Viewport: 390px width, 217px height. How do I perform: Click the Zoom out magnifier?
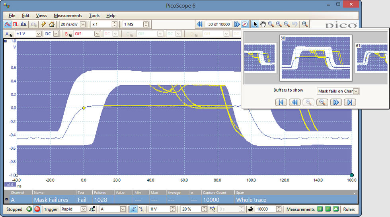pyautogui.click(x=287, y=24)
